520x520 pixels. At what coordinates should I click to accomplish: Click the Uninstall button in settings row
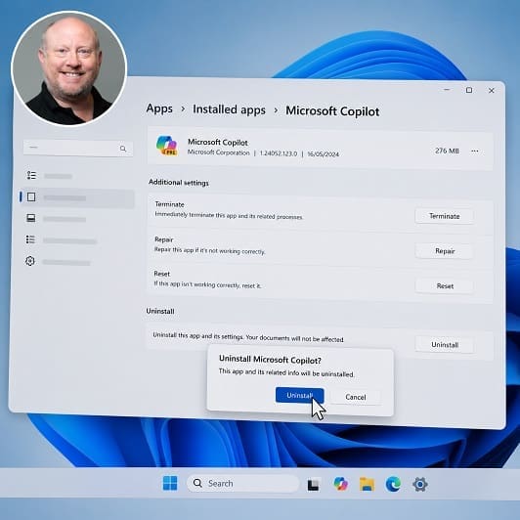pyautogui.click(x=445, y=345)
